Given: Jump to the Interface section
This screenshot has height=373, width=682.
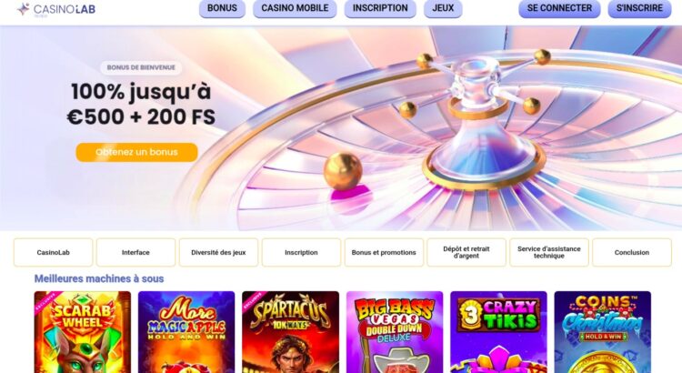Looking at the screenshot, I should [135, 252].
